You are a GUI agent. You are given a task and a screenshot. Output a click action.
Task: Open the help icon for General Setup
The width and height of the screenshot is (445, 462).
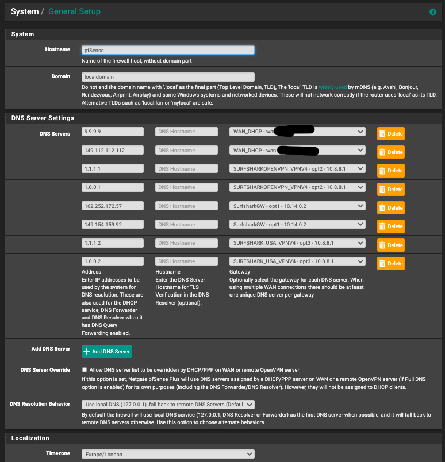click(432, 12)
